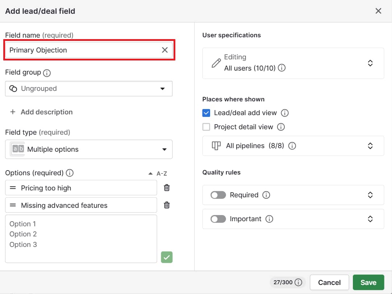
Task: Expand the All pipelines selector
Action: [x=370, y=146]
